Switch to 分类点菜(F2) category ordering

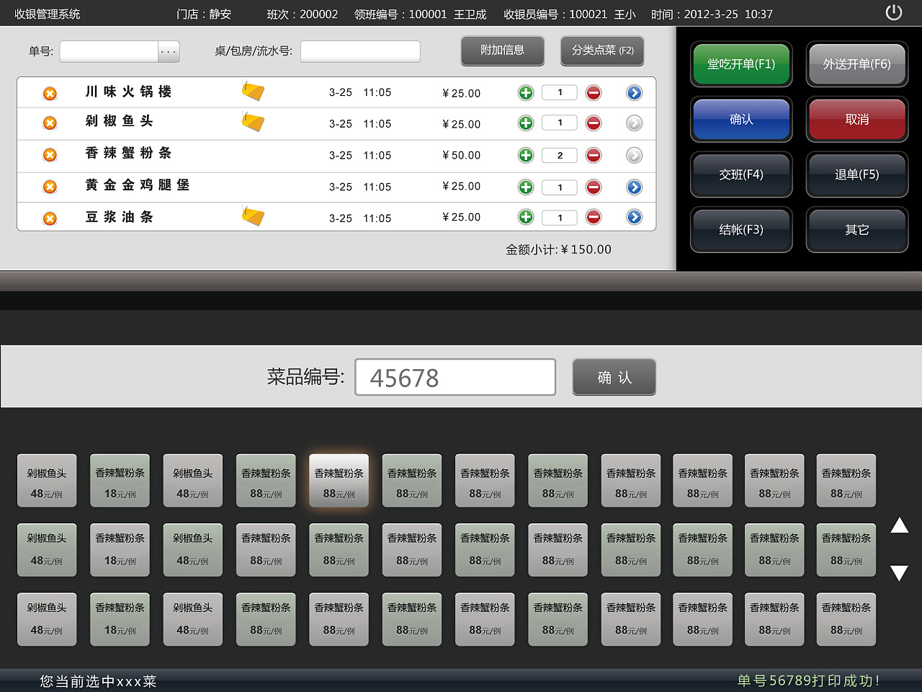[601, 51]
